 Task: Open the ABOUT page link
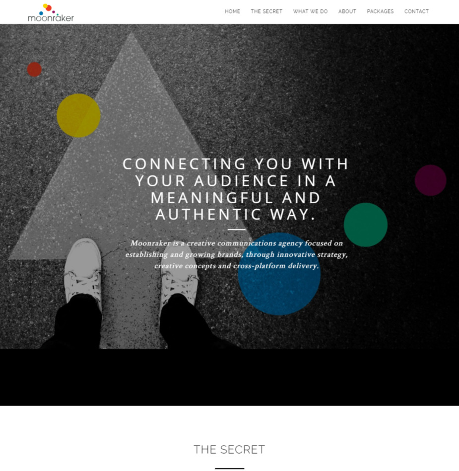(x=347, y=11)
